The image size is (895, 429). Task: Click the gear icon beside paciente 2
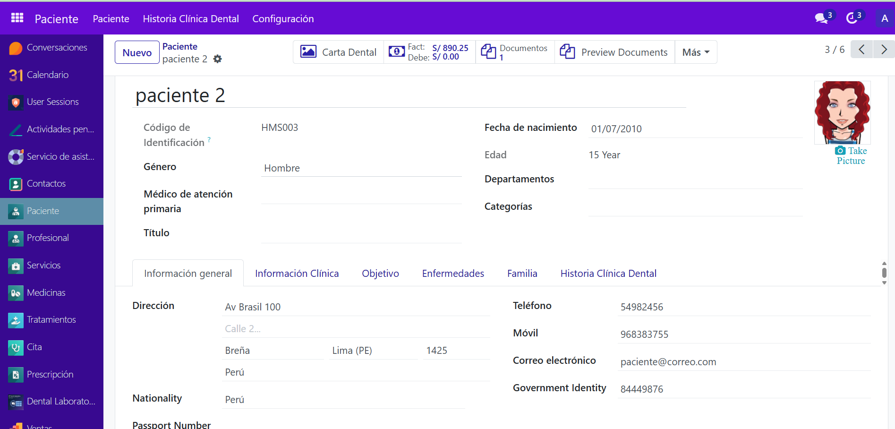pyautogui.click(x=217, y=59)
